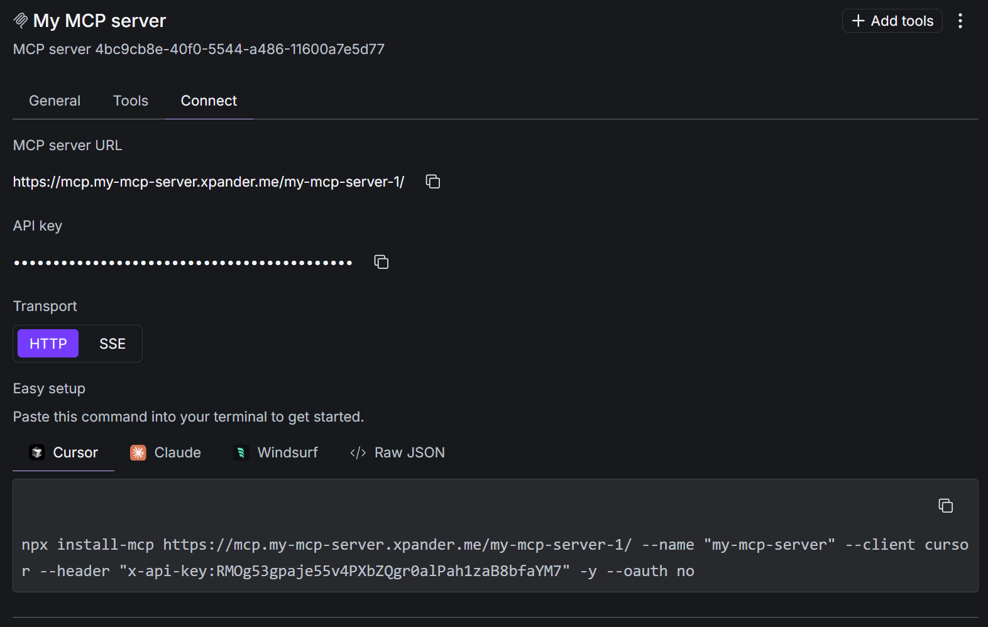Open the Tools tab
988x627 pixels.
(x=130, y=101)
